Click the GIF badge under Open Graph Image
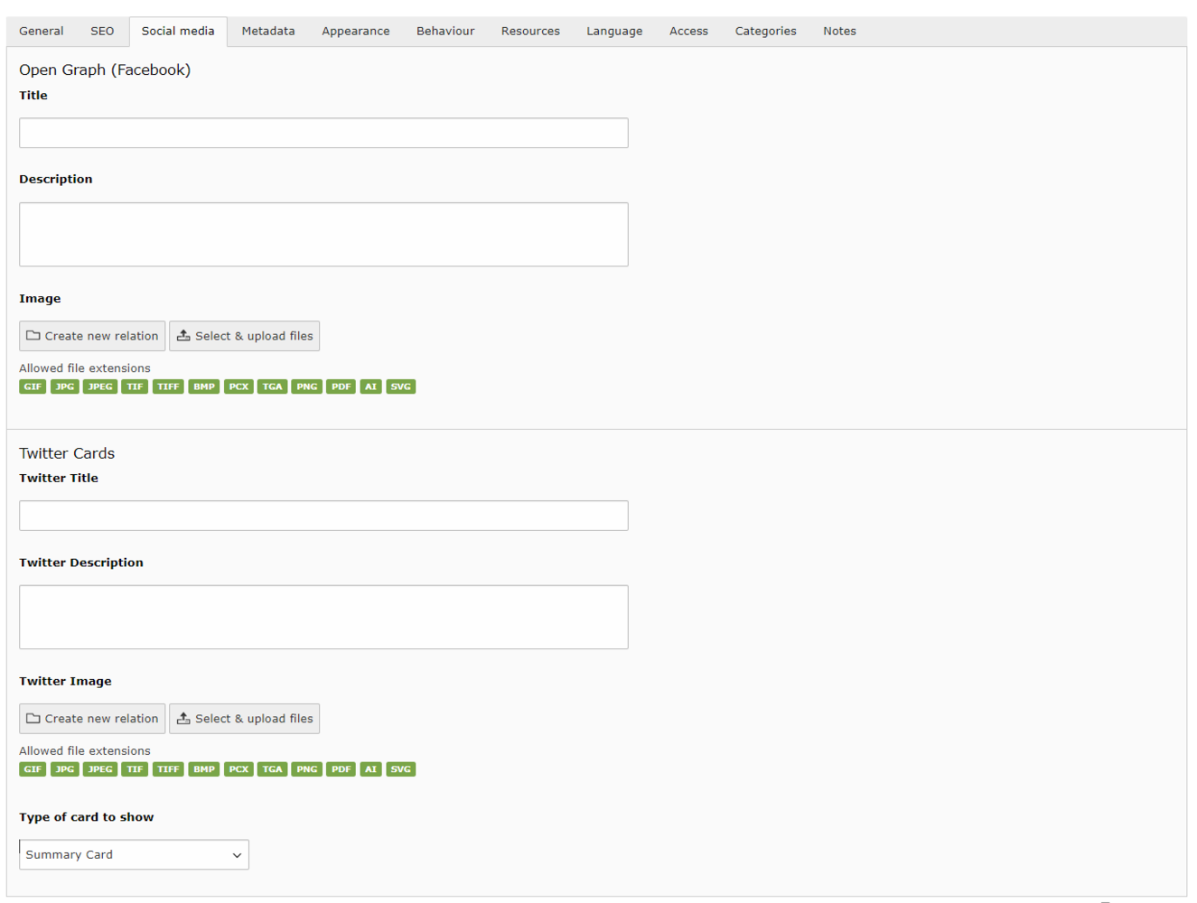 coord(33,386)
